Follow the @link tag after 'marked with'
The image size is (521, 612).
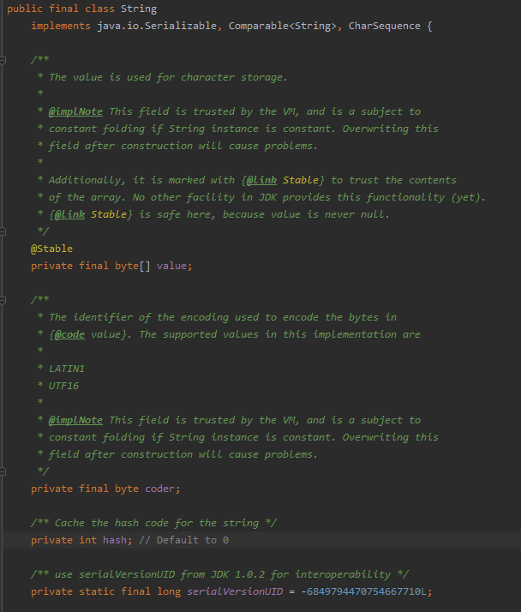(x=262, y=180)
